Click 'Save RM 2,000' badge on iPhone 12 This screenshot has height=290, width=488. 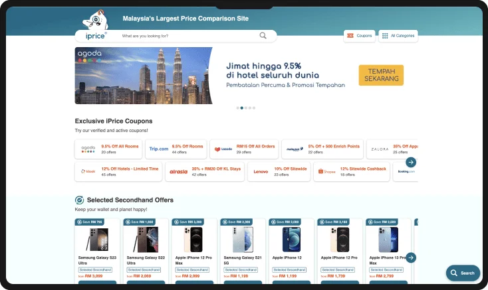[x=285, y=222]
